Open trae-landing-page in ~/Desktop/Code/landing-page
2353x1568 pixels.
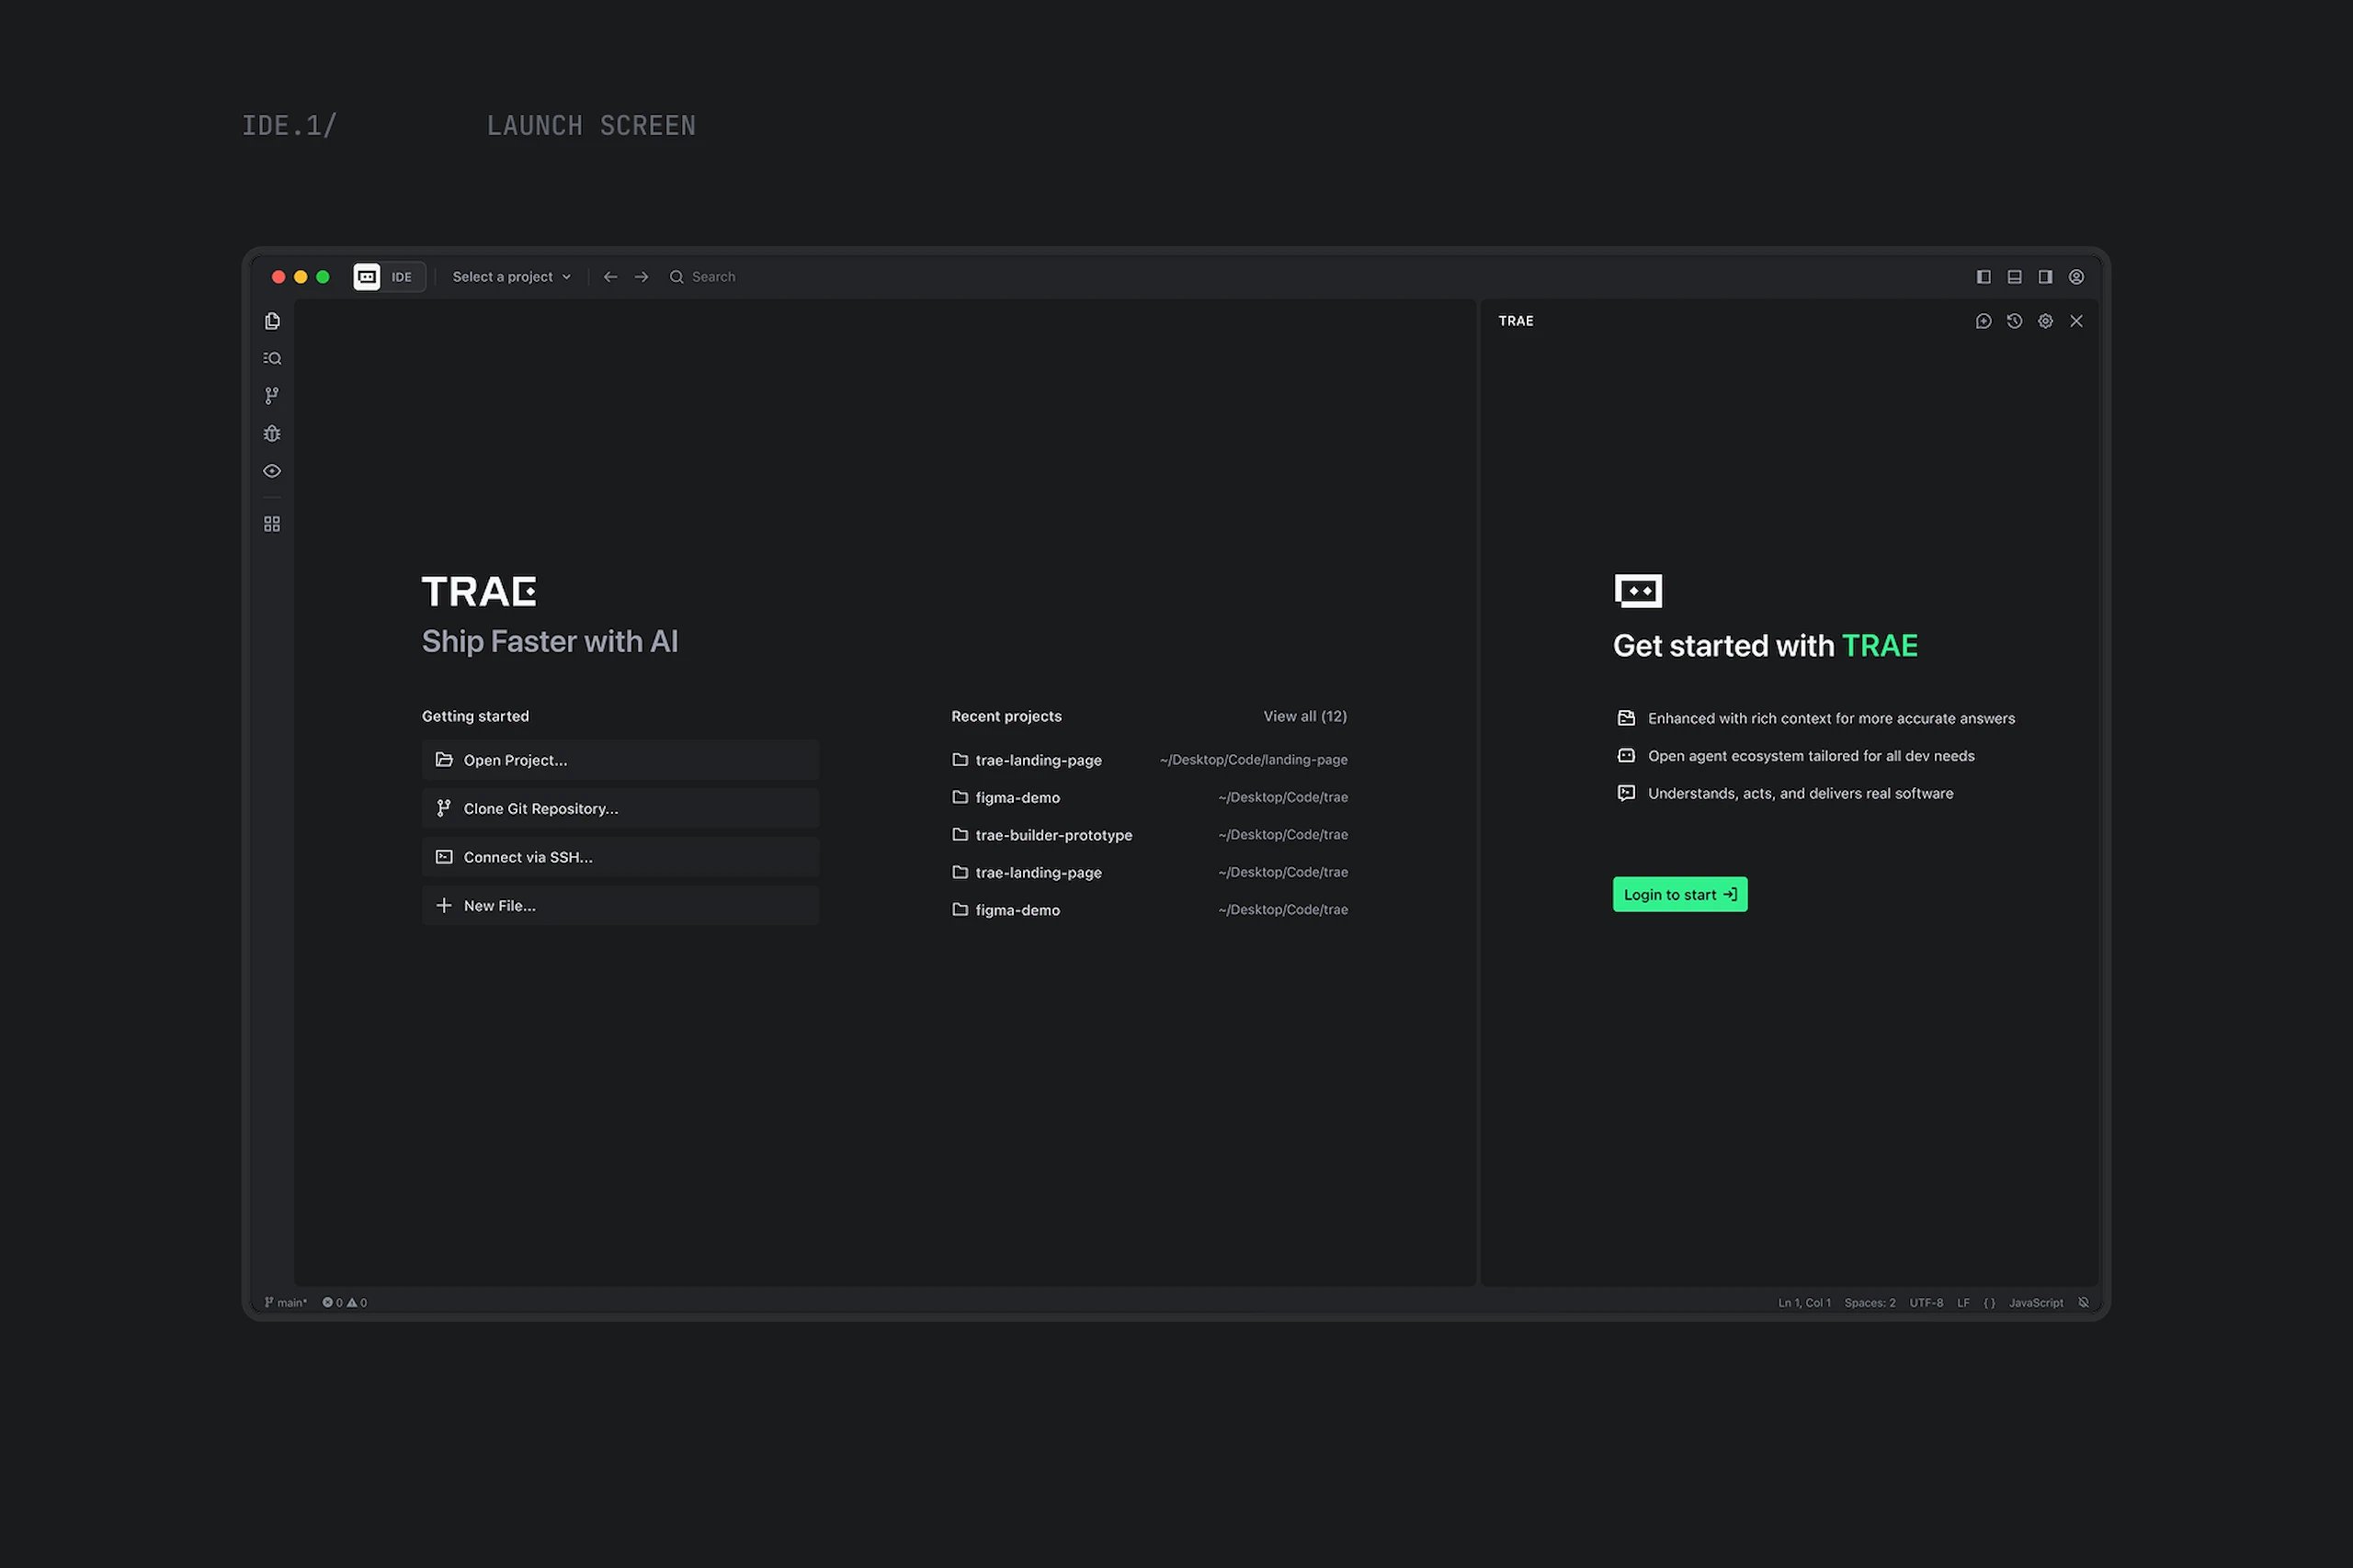click(x=1150, y=760)
